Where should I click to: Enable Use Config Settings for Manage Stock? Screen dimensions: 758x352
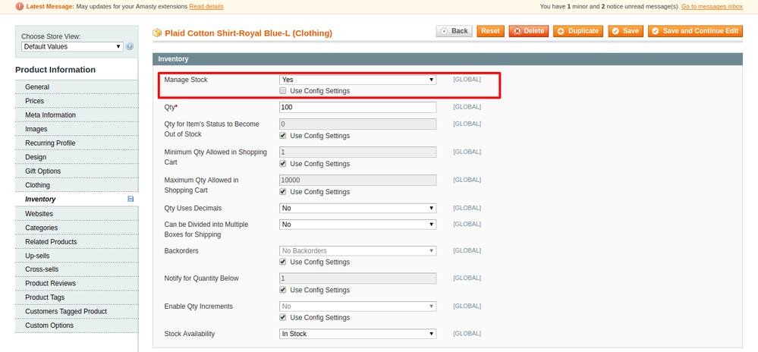(283, 91)
